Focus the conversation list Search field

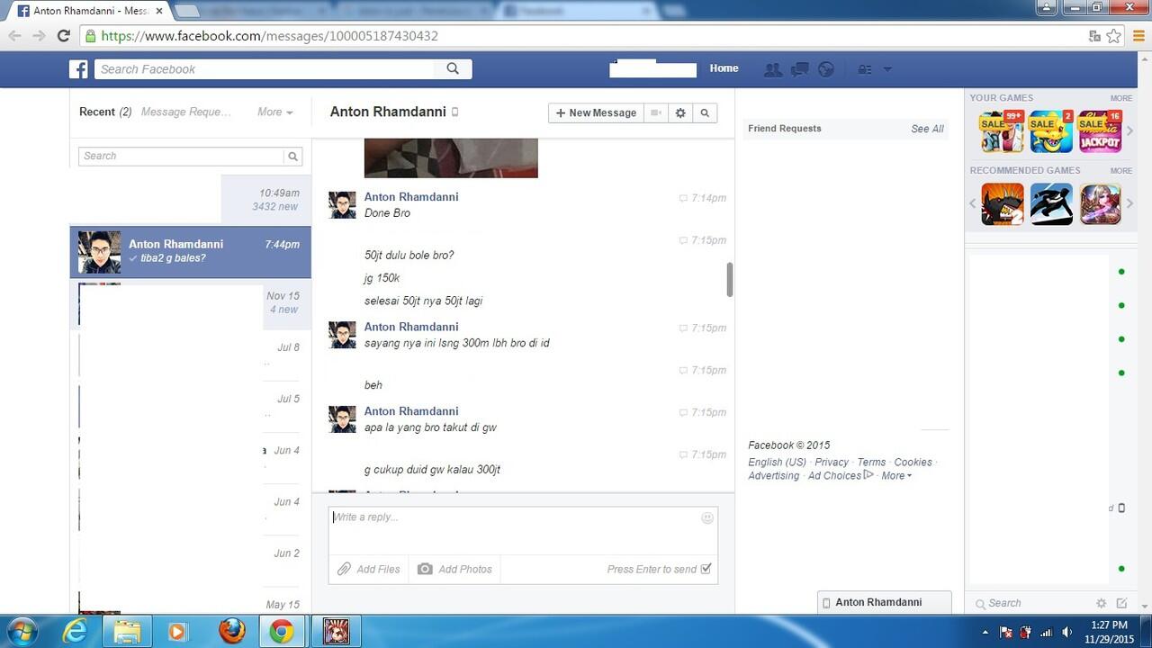tap(182, 156)
